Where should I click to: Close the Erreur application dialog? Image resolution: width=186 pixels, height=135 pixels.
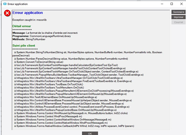point(181,4)
